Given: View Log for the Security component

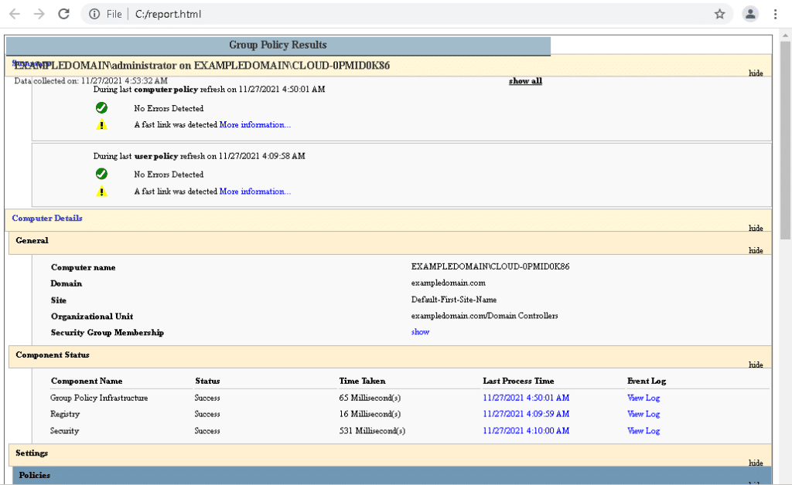Looking at the screenshot, I should point(643,430).
